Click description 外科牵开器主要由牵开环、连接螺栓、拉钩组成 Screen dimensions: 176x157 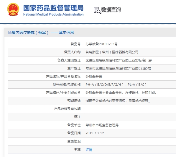(x=121, y=93)
